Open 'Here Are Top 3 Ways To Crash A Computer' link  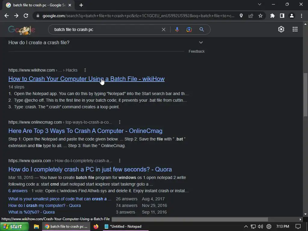point(85,131)
